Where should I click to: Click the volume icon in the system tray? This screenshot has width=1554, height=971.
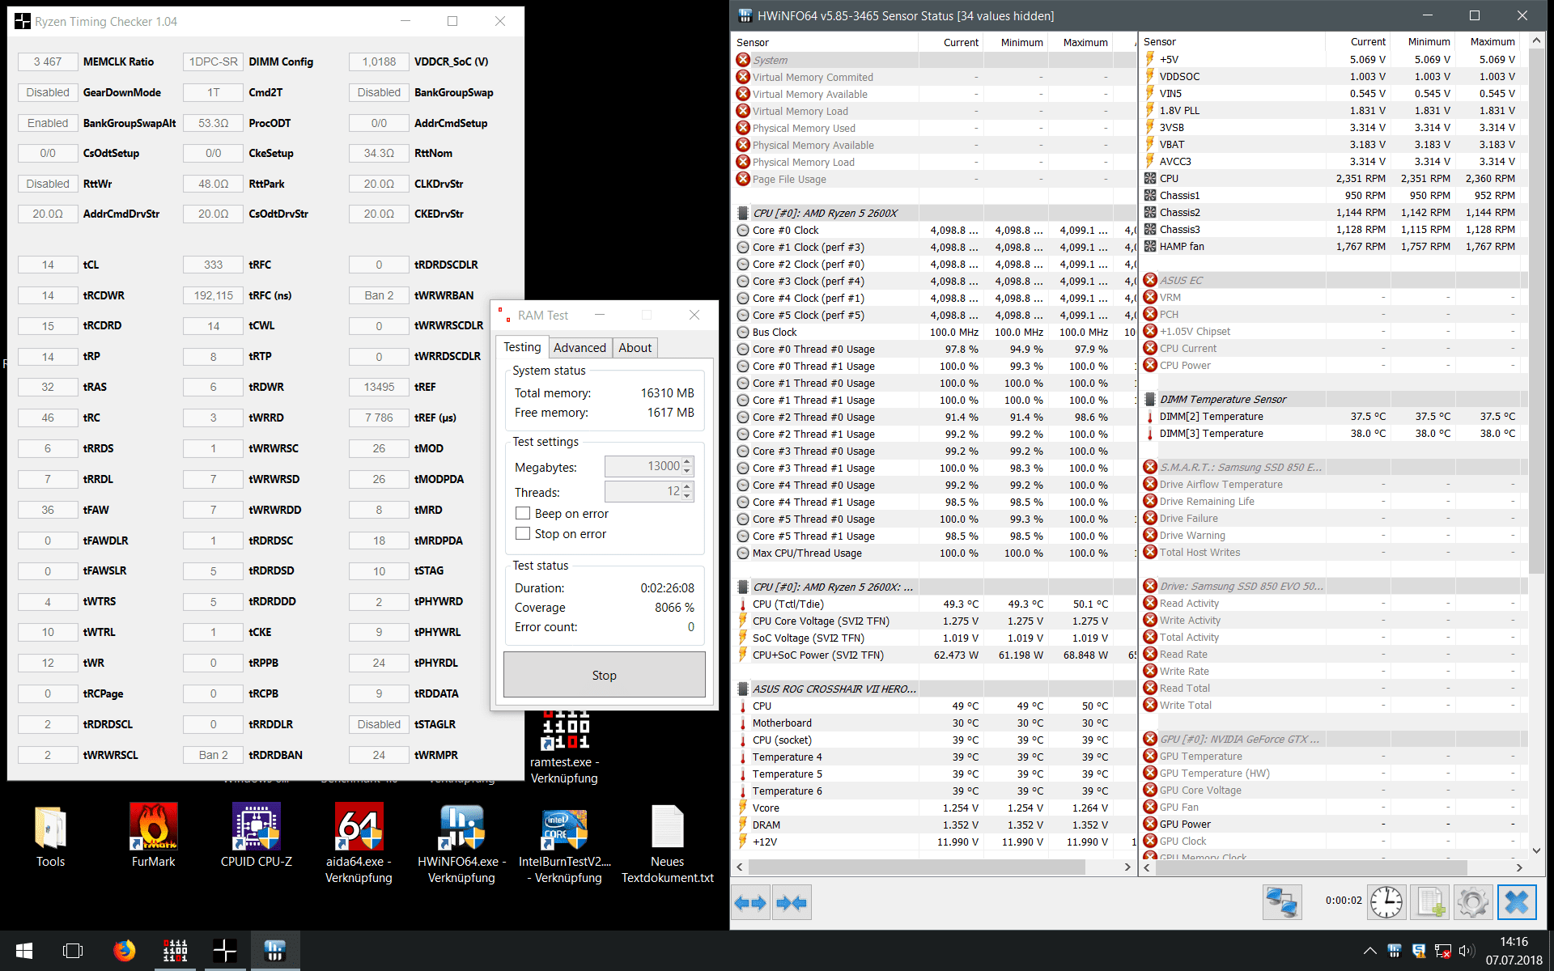pos(1466,951)
